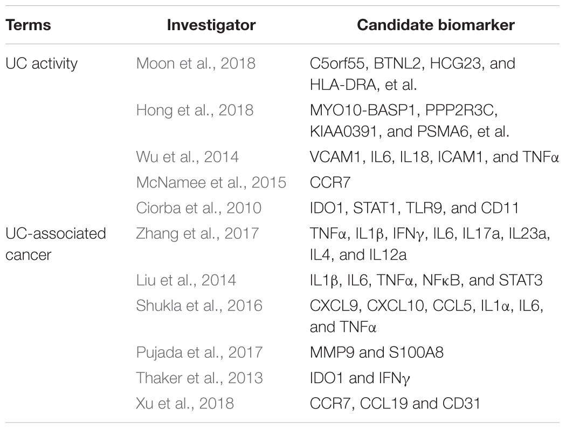Select the UC-associated cancer row label

56,244
